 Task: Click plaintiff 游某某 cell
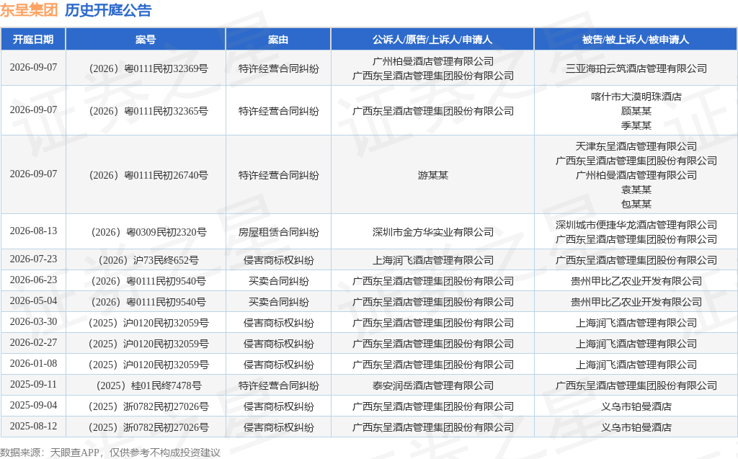(x=432, y=175)
